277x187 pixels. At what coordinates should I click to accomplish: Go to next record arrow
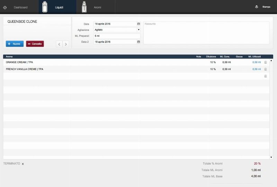click(x=66, y=44)
